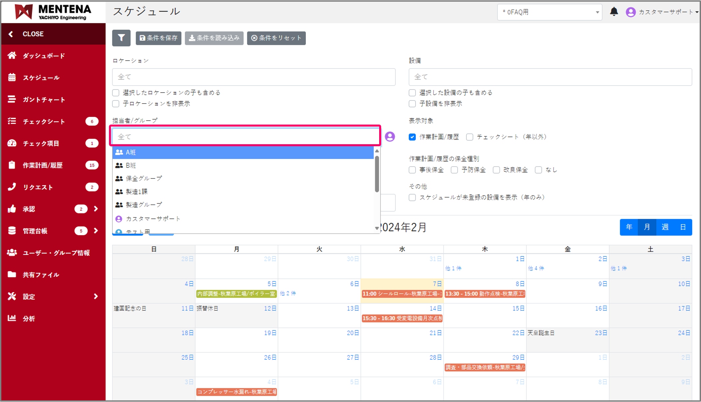The width and height of the screenshot is (701, 402).
Task: Expand the 承認 submenu chevron
Action: (96, 209)
